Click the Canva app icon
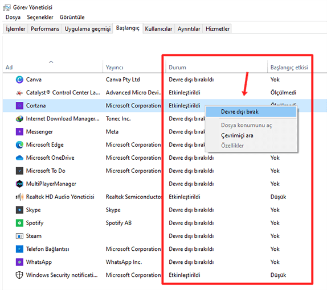This screenshot has height=290, width=327. 19,80
